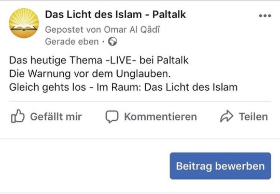Click the page profile picture with book logo
This screenshot has height=194, width=280.
coord(24,23)
